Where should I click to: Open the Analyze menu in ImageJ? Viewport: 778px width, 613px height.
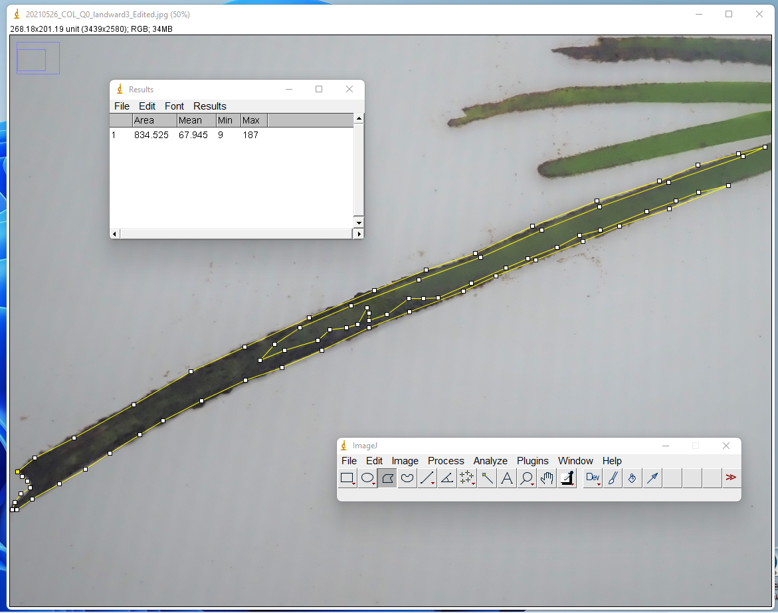click(490, 461)
